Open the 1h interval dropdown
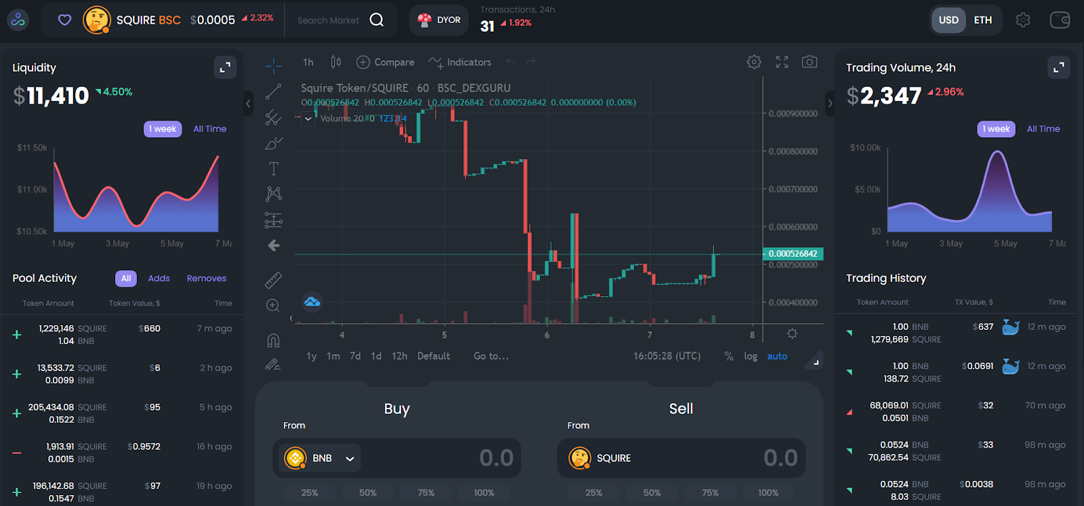1084x506 pixels. point(308,62)
